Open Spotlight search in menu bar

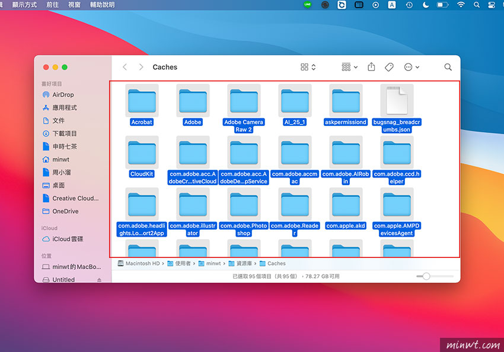[x=477, y=5]
